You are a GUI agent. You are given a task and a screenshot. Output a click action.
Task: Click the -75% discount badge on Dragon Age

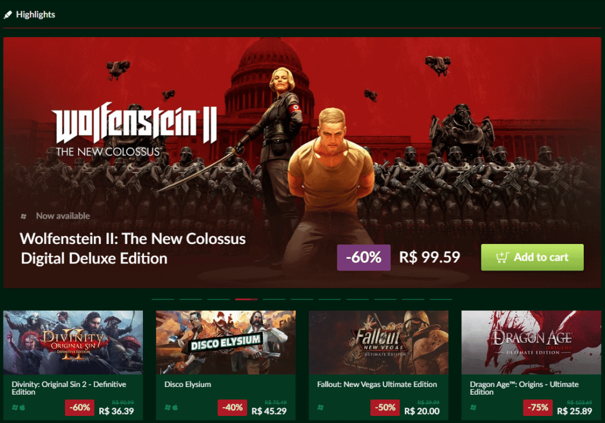pyautogui.click(x=538, y=408)
